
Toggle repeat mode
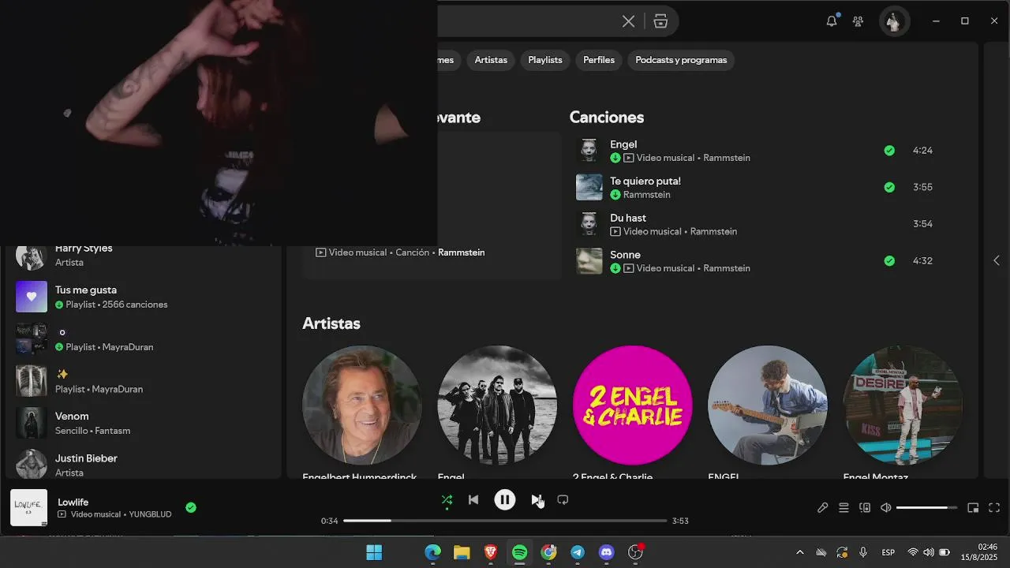click(563, 500)
